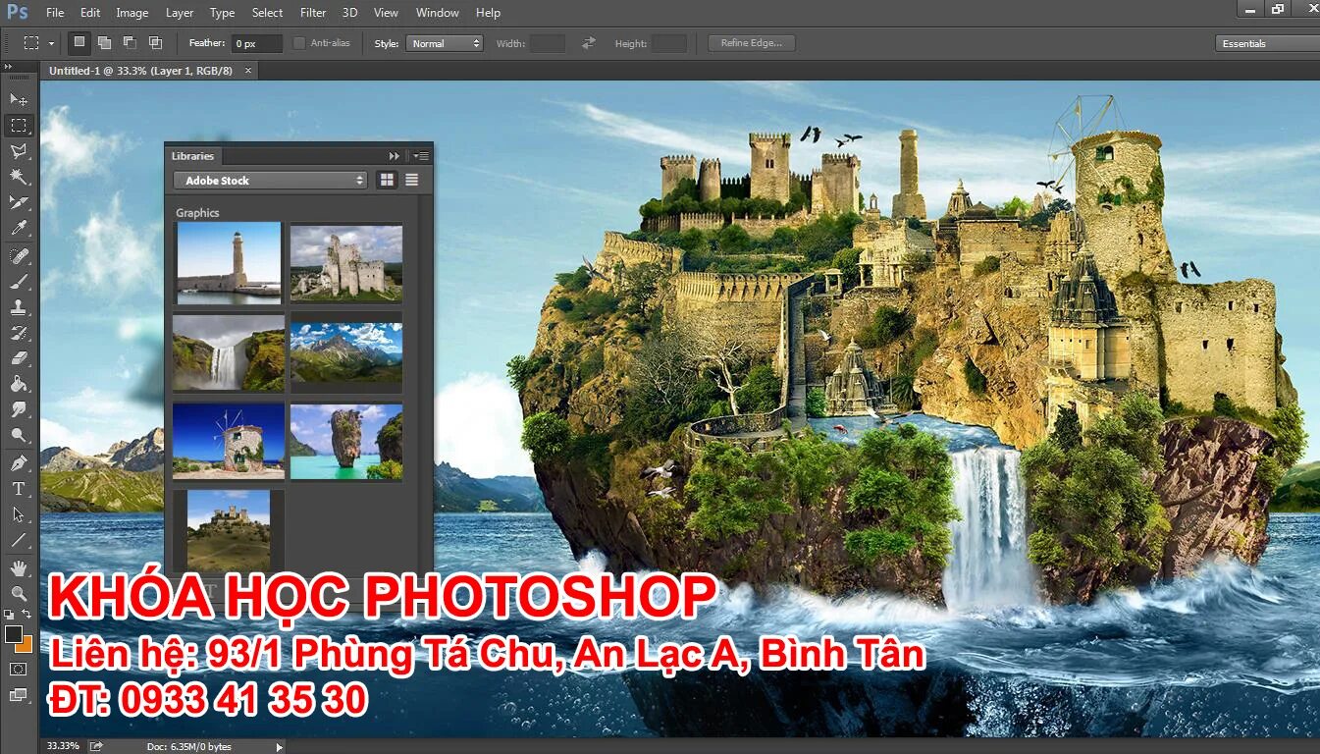This screenshot has height=754, width=1320.
Task: Select the Pen tool
Action: 18,462
